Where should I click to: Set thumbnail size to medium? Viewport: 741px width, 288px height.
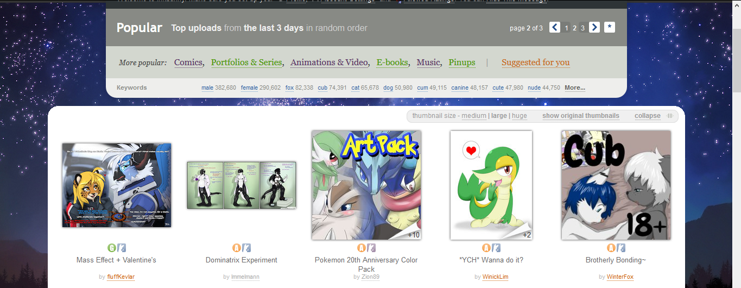[474, 116]
